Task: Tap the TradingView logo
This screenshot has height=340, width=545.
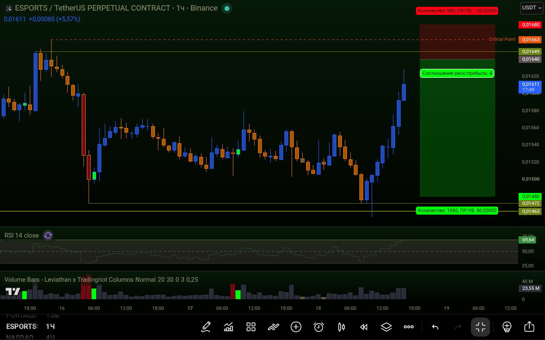Action: [x=13, y=292]
